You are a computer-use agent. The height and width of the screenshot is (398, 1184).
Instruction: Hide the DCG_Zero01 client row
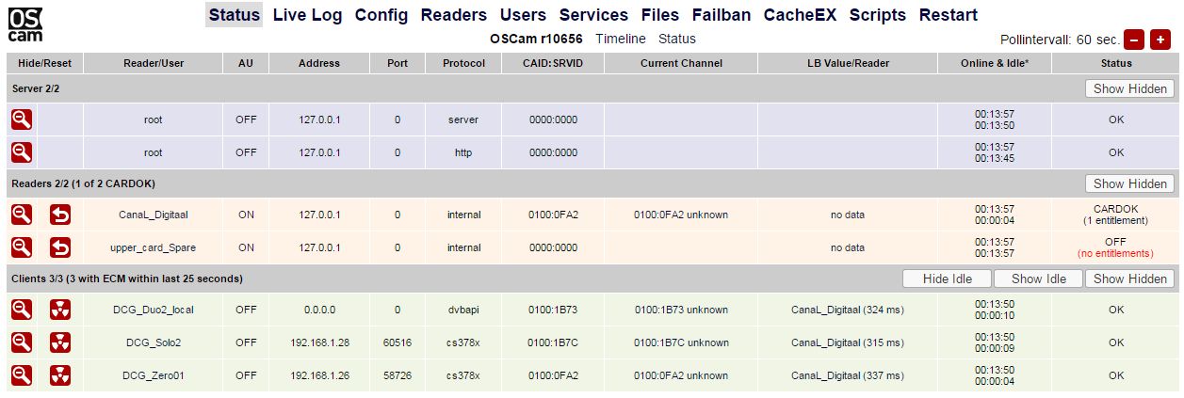pos(22,375)
